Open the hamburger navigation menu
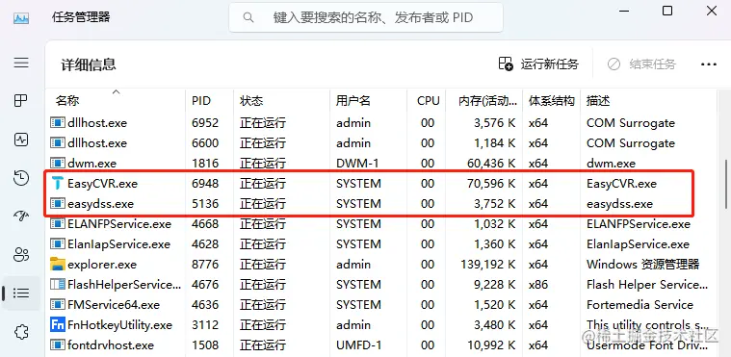This screenshot has width=731, height=357. [x=21, y=63]
